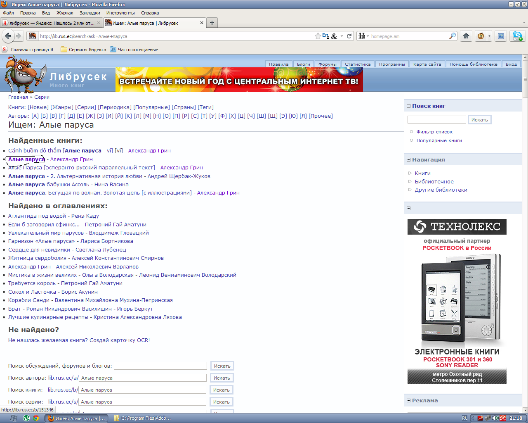Click the volume icon in the system tray
Screen dimensions: 528x423
point(495,418)
